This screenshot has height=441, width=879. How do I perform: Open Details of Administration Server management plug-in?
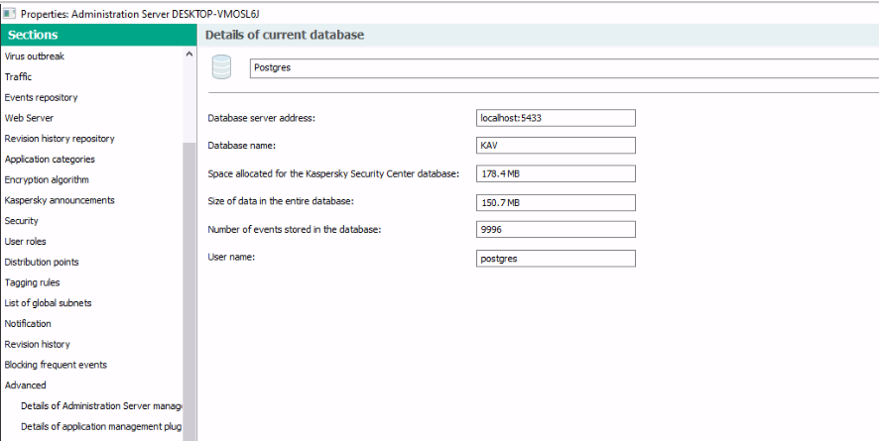[101, 405]
